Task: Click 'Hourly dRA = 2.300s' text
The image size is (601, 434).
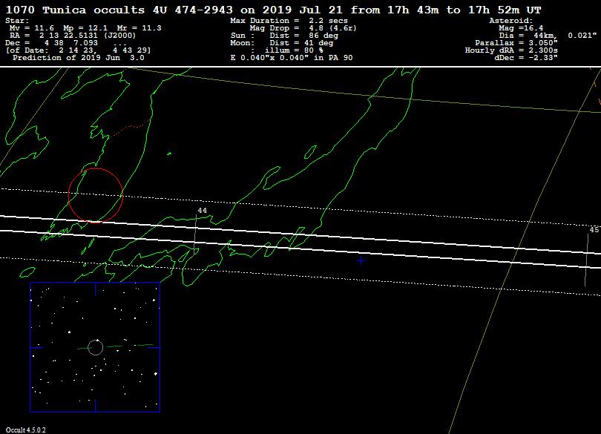Action: point(511,50)
